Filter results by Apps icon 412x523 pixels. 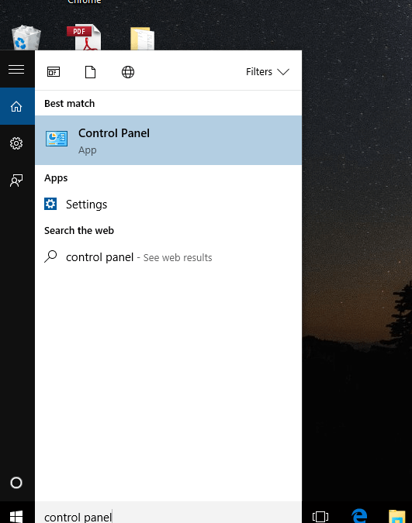(54, 72)
